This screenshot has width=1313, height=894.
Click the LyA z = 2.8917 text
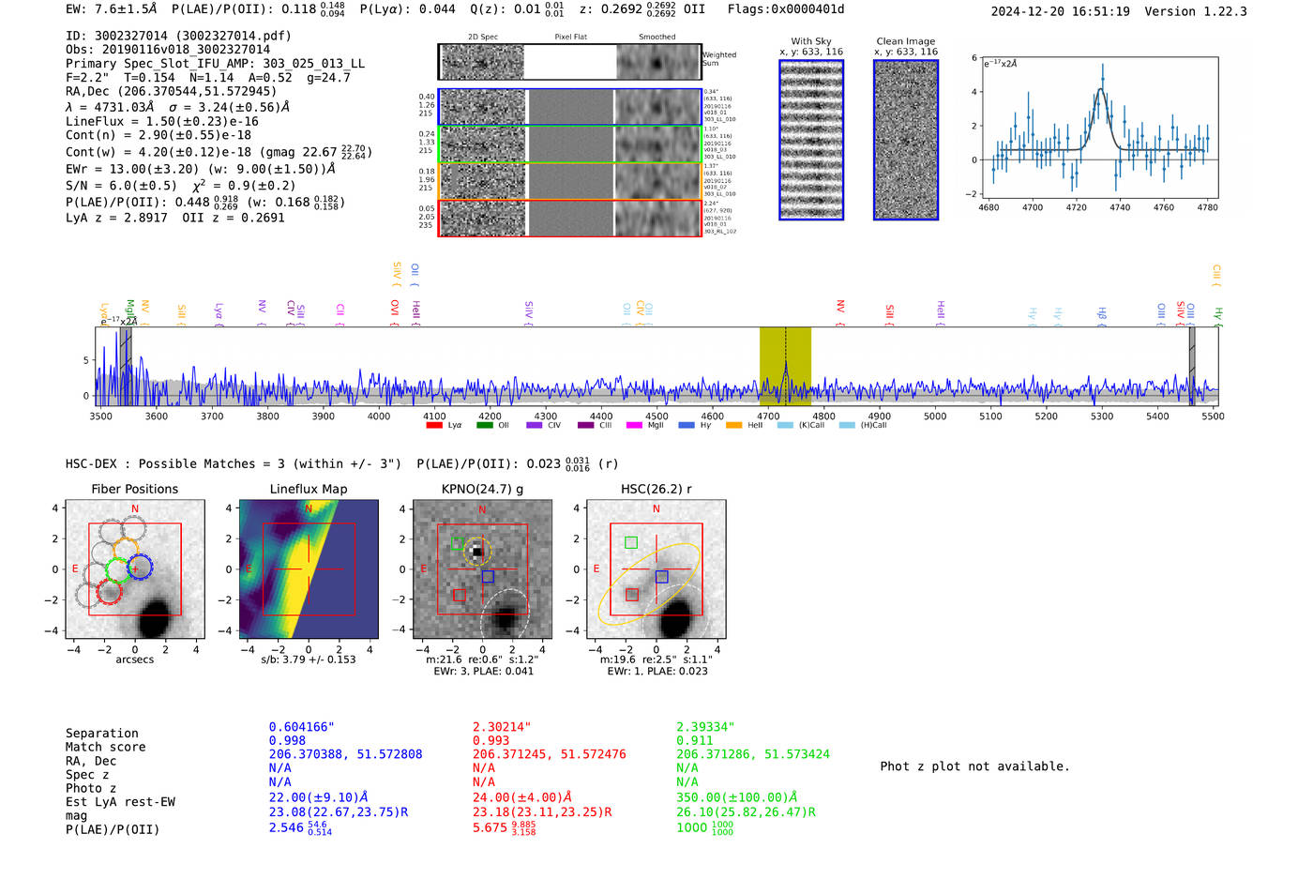point(116,218)
